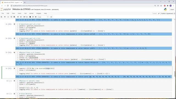
Task: Open the browser zoom magnifier icon
Action: (155, 5)
